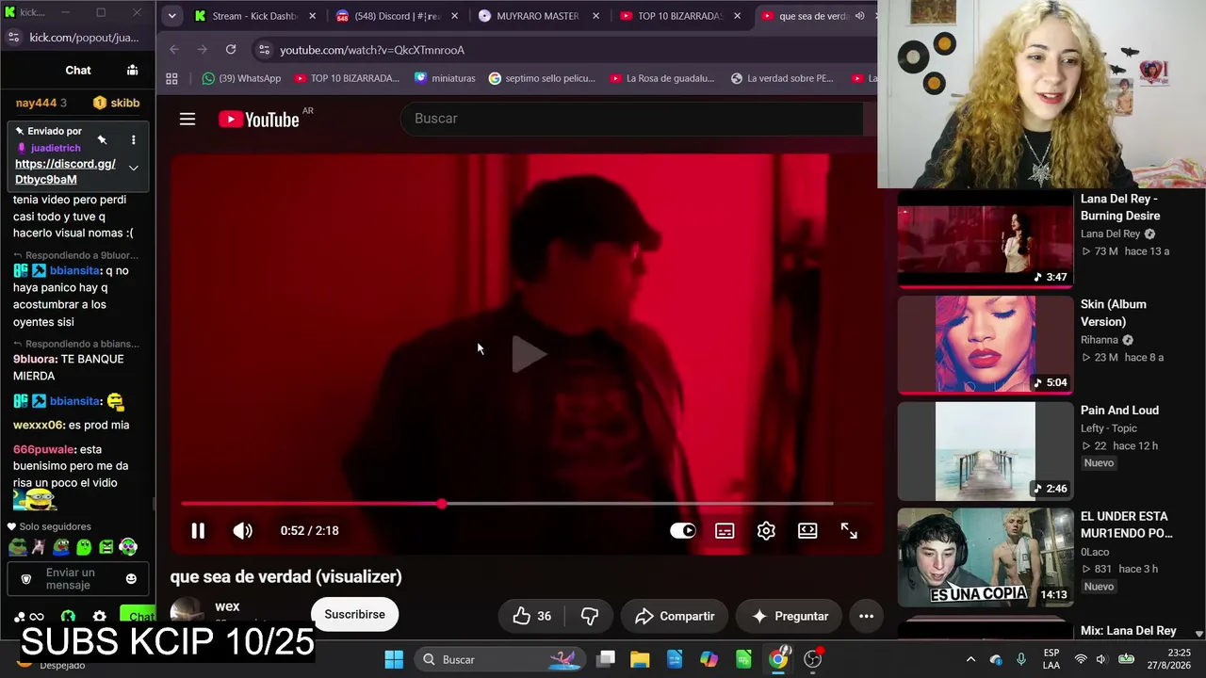
Task: Unpin the pinned Kick chat message
Action: click(102, 140)
